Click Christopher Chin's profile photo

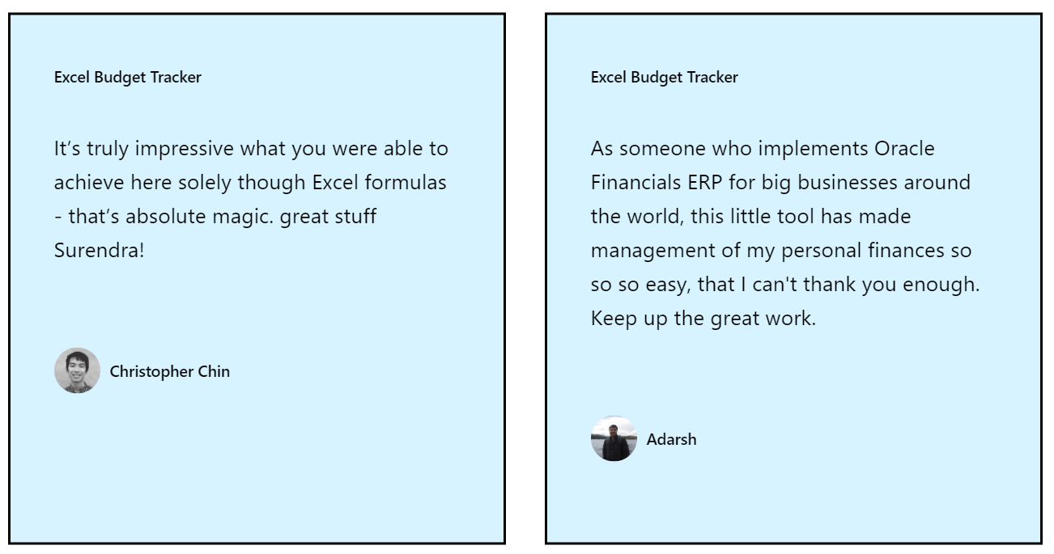[77, 371]
